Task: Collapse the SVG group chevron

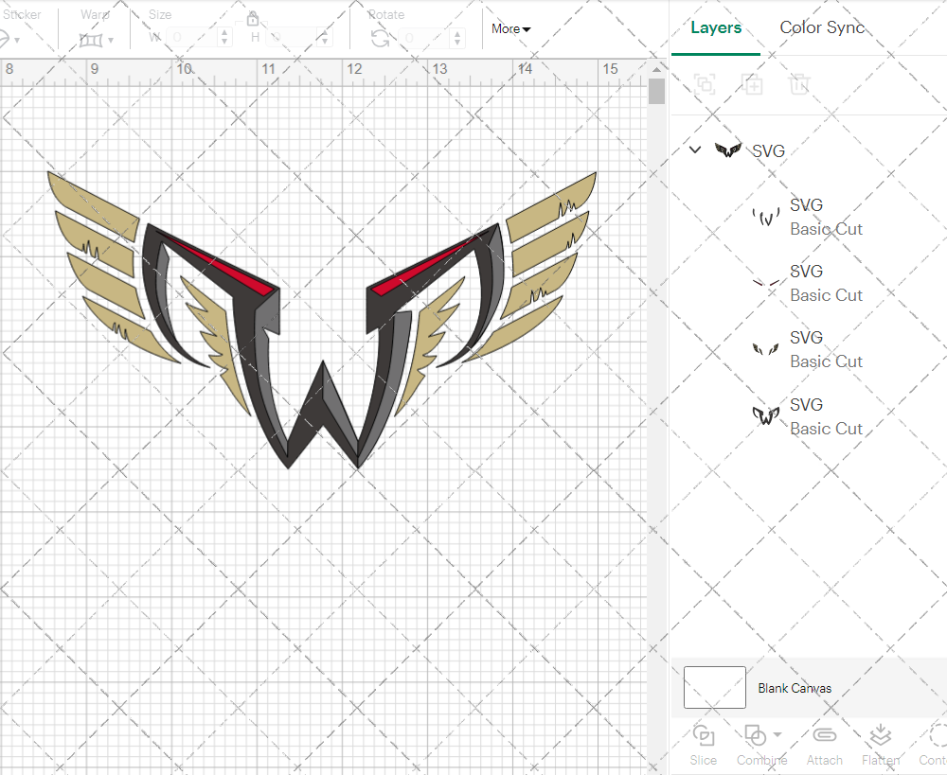Action: click(x=695, y=150)
